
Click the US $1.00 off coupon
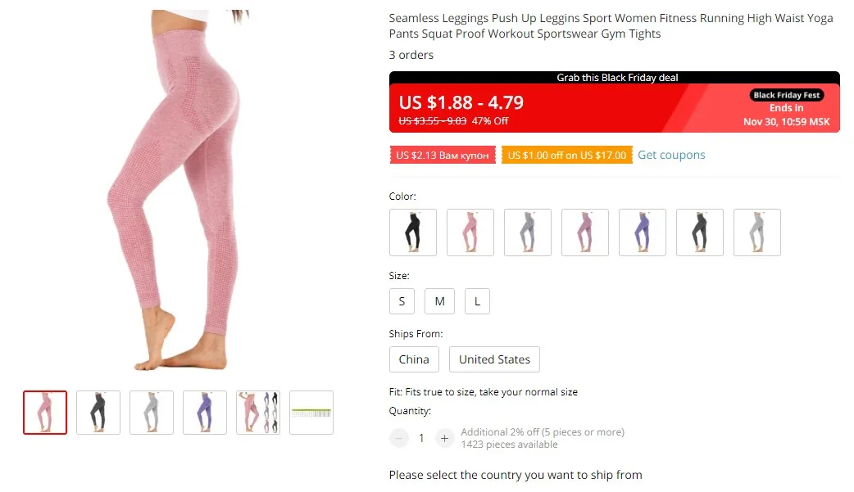[567, 155]
